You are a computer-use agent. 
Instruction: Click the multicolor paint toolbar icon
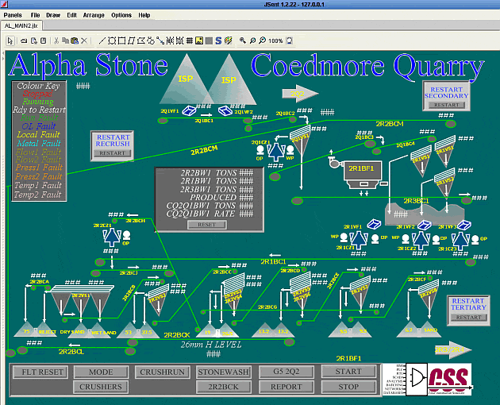point(229,40)
